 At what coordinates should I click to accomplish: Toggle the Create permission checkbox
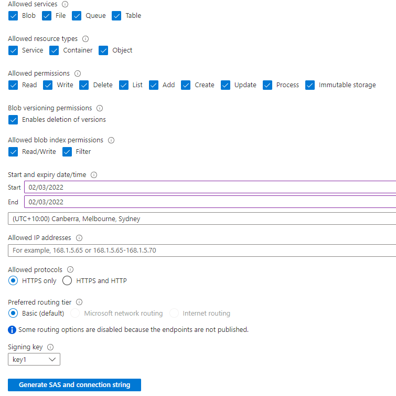coord(185,85)
